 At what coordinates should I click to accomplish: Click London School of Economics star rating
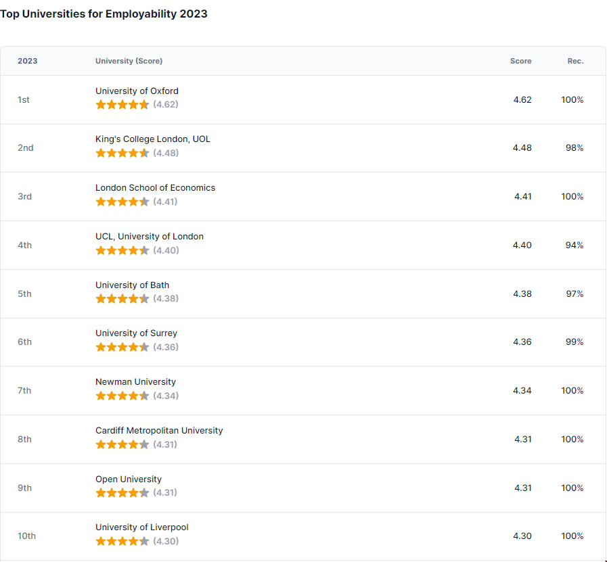pos(122,202)
